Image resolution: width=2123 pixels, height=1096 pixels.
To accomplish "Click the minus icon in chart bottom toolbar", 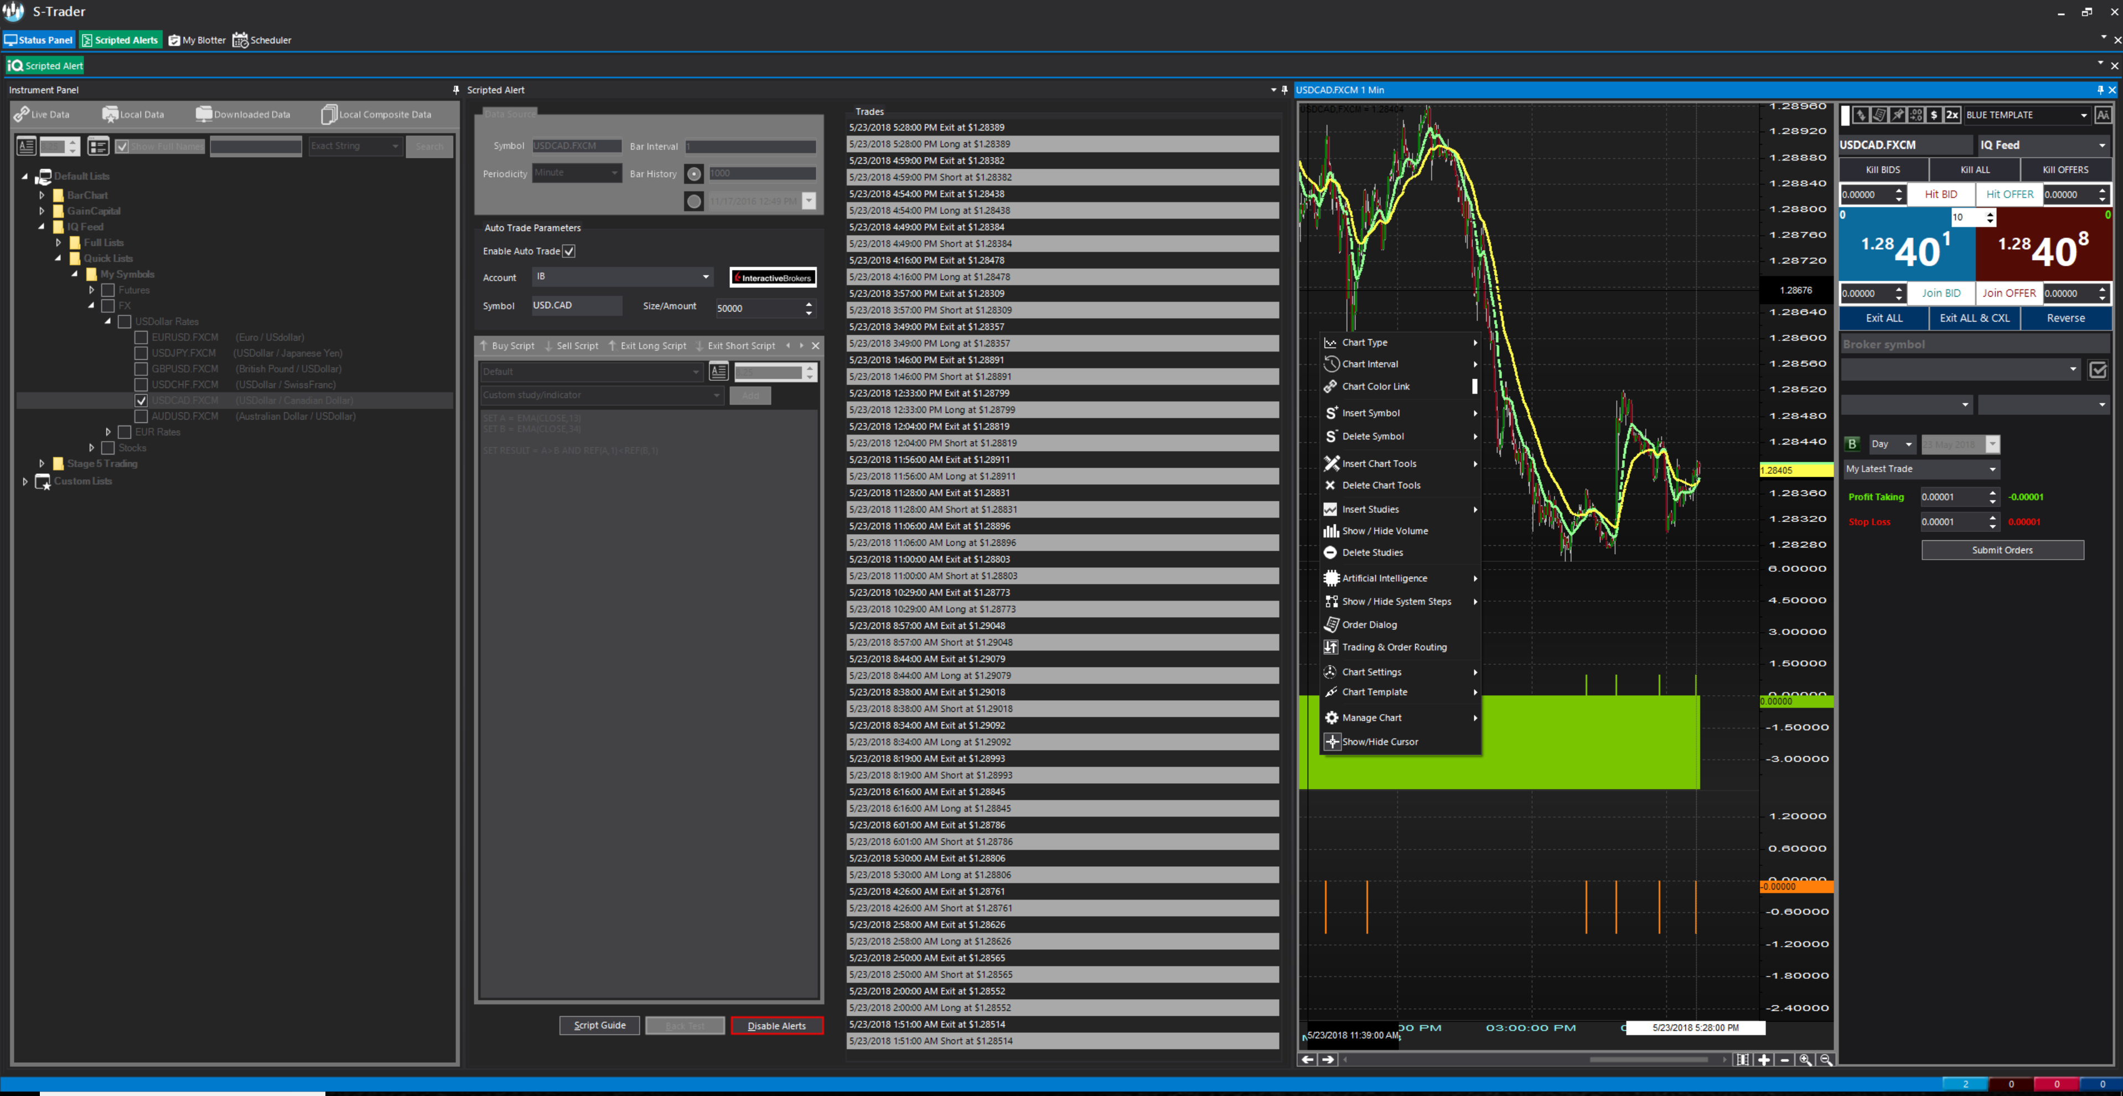I will 1784,1059.
